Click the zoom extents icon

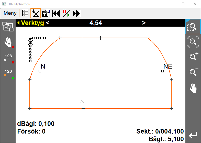[193, 41]
